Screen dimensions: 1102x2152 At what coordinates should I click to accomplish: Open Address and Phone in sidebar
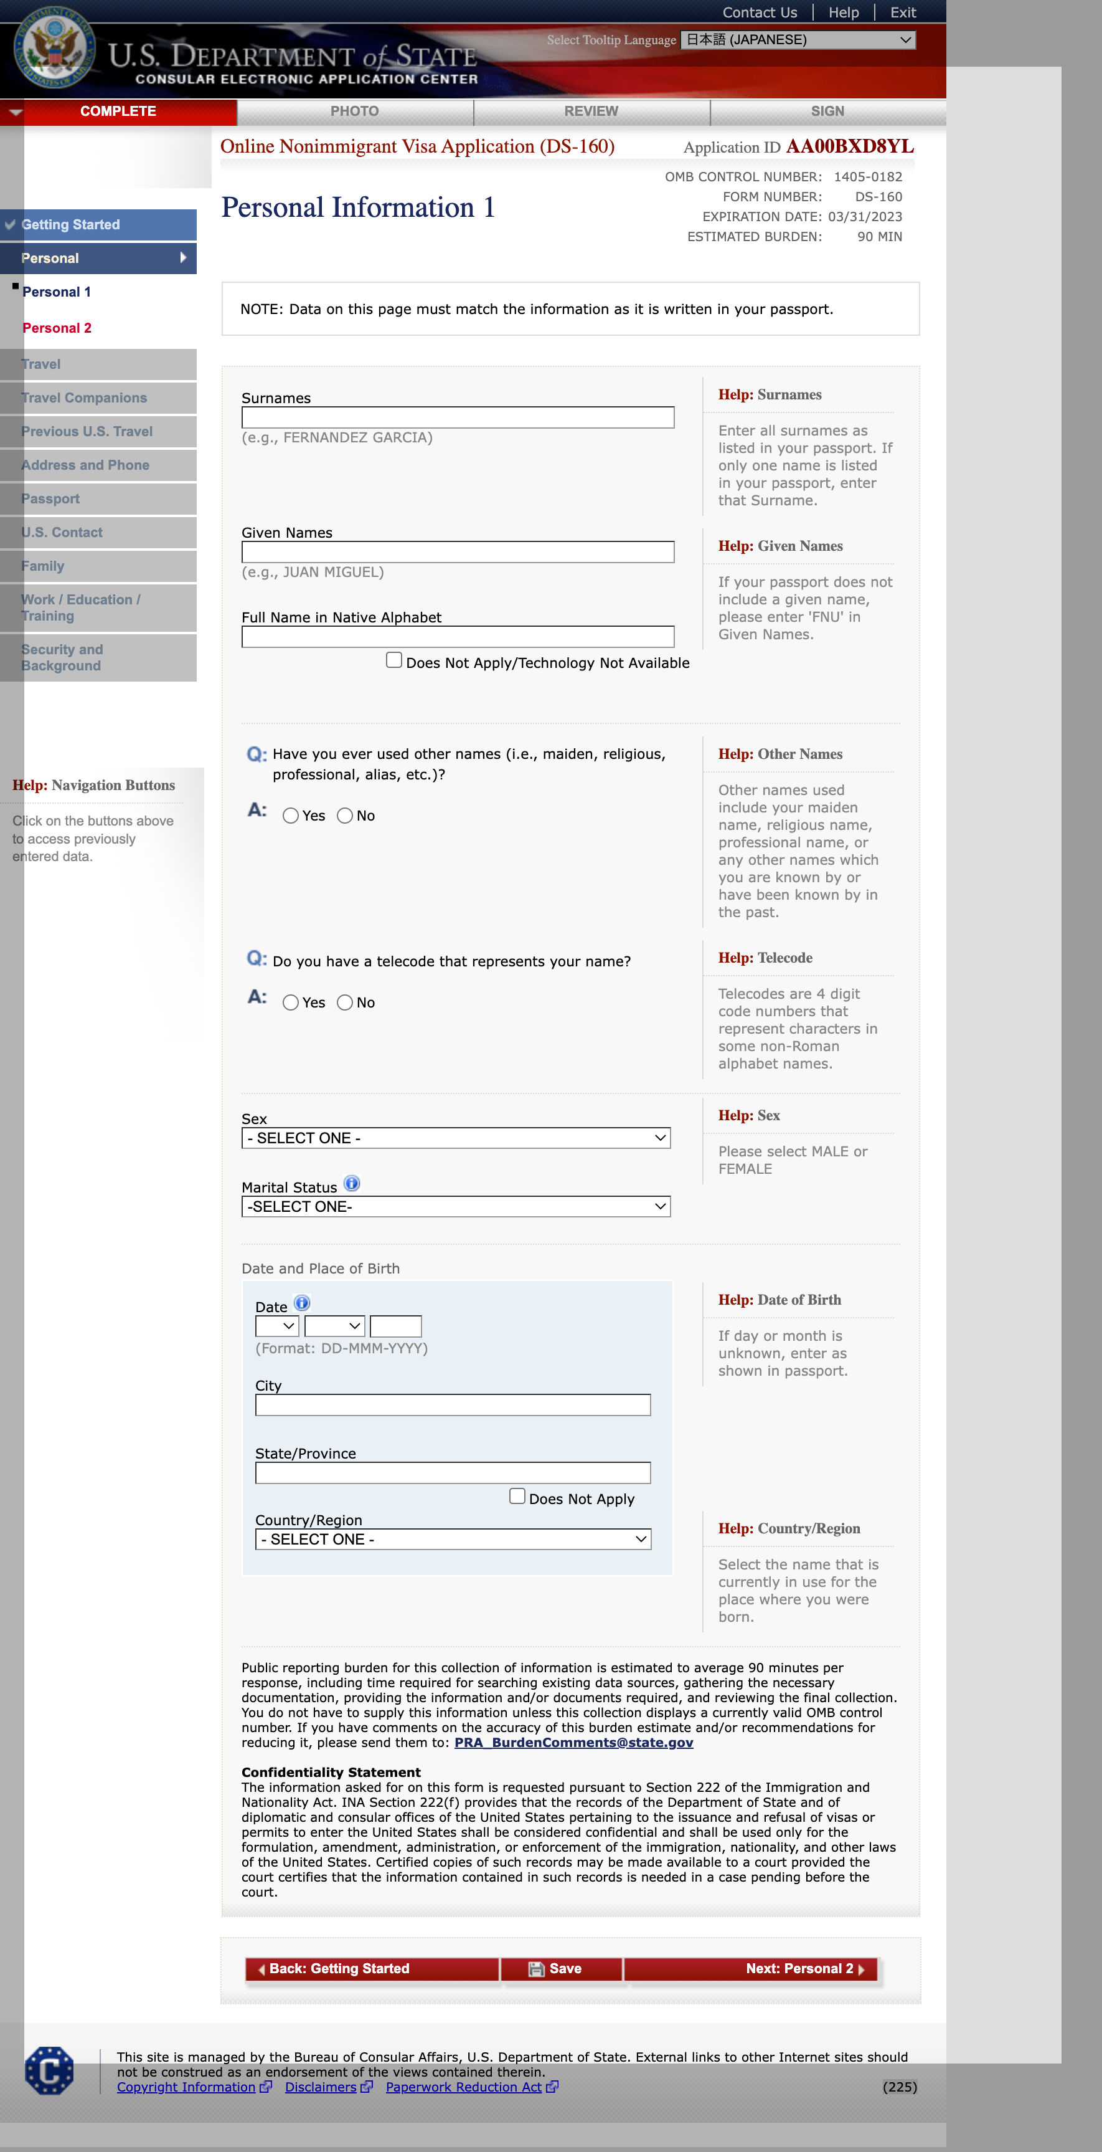(98, 465)
